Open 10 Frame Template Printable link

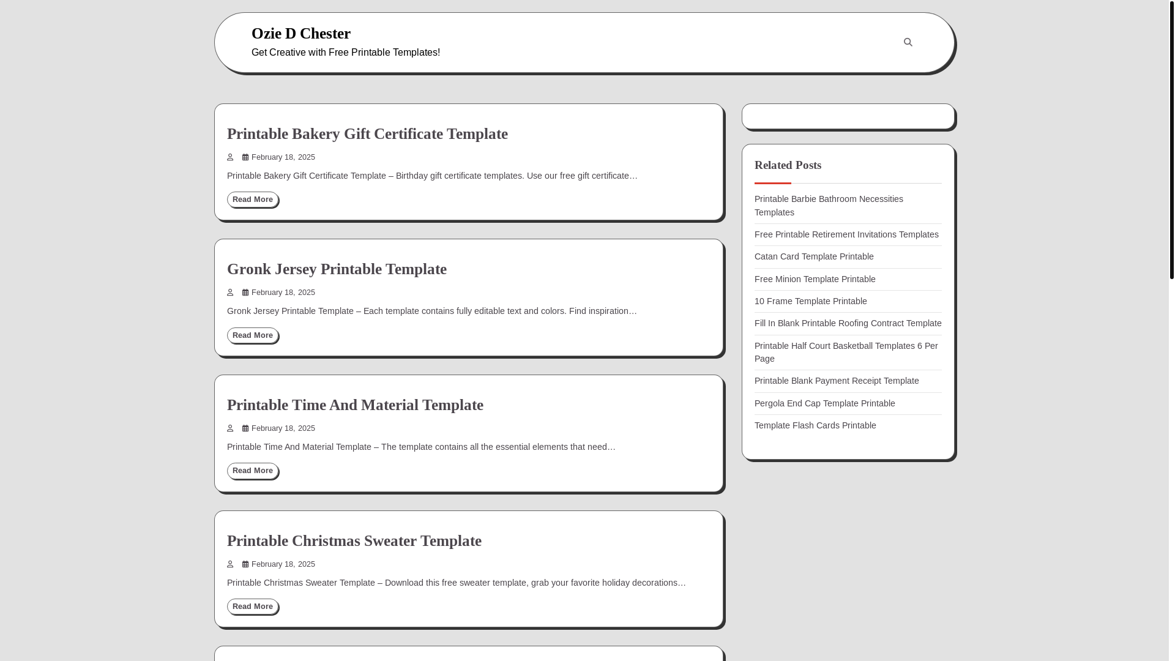click(x=811, y=301)
